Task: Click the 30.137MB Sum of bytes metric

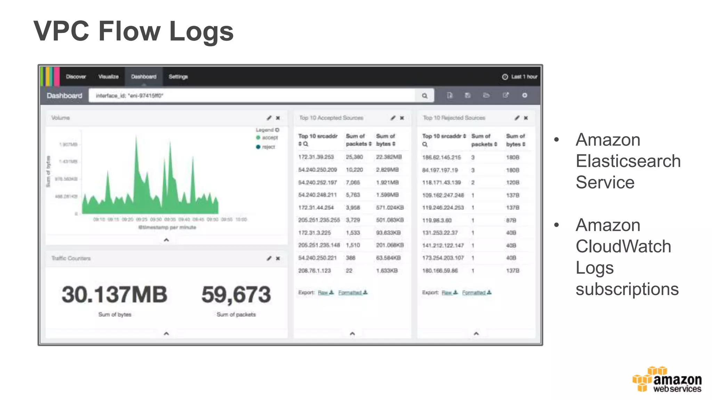Action: (114, 295)
